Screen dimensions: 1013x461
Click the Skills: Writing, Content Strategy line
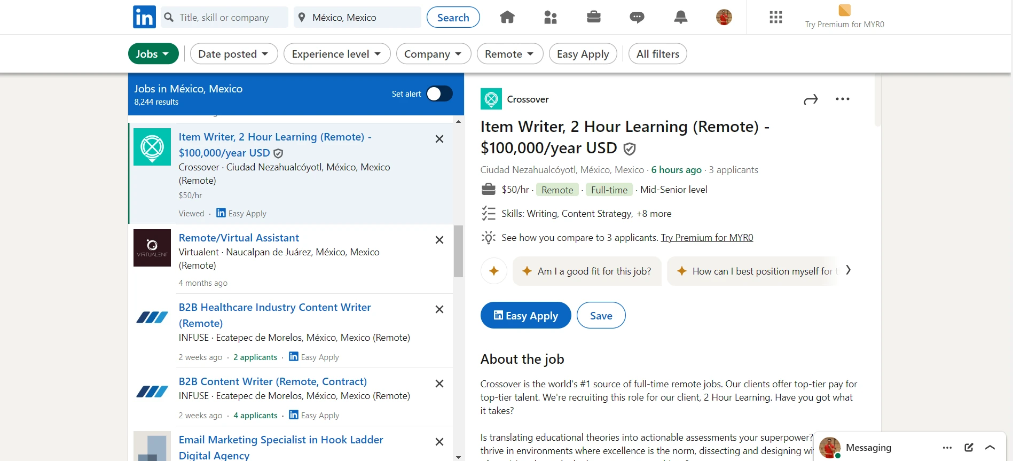coord(586,214)
